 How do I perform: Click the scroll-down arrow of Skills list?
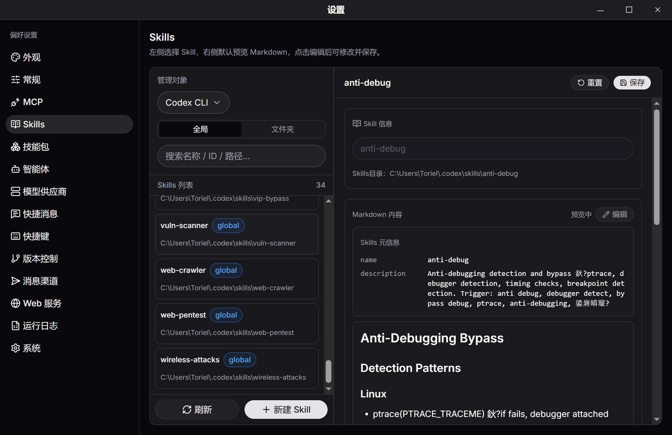(329, 389)
